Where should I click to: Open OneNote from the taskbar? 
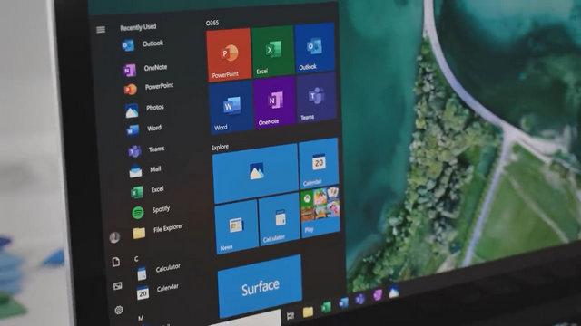tap(377, 295)
